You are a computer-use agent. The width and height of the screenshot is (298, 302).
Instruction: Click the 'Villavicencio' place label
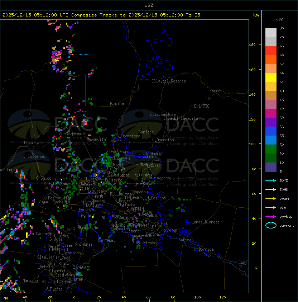point(72,134)
